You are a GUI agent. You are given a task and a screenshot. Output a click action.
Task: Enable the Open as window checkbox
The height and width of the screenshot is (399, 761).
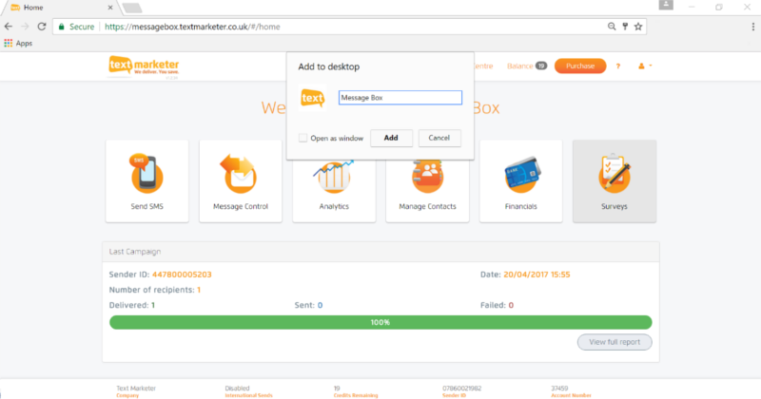tap(302, 138)
